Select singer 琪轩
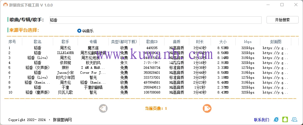 [x=65, y=68]
